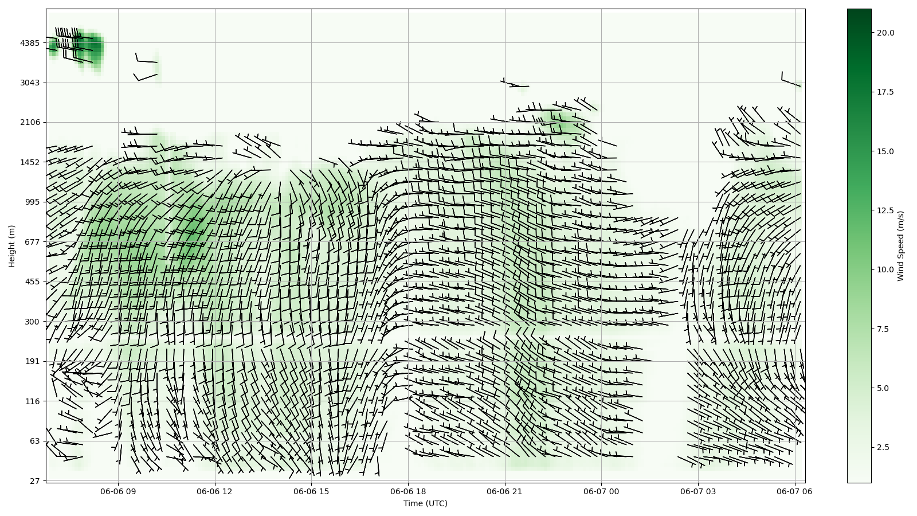Select the '06-07 03' time tick label
Viewport: 917px width, 516px height.
click(698, 491)
